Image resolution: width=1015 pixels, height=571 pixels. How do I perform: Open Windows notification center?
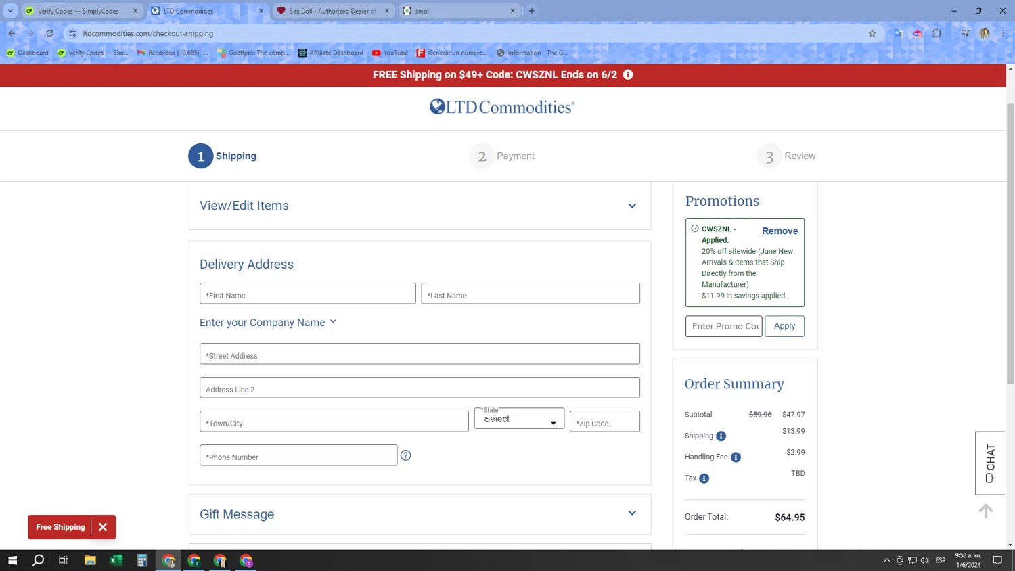997,560
